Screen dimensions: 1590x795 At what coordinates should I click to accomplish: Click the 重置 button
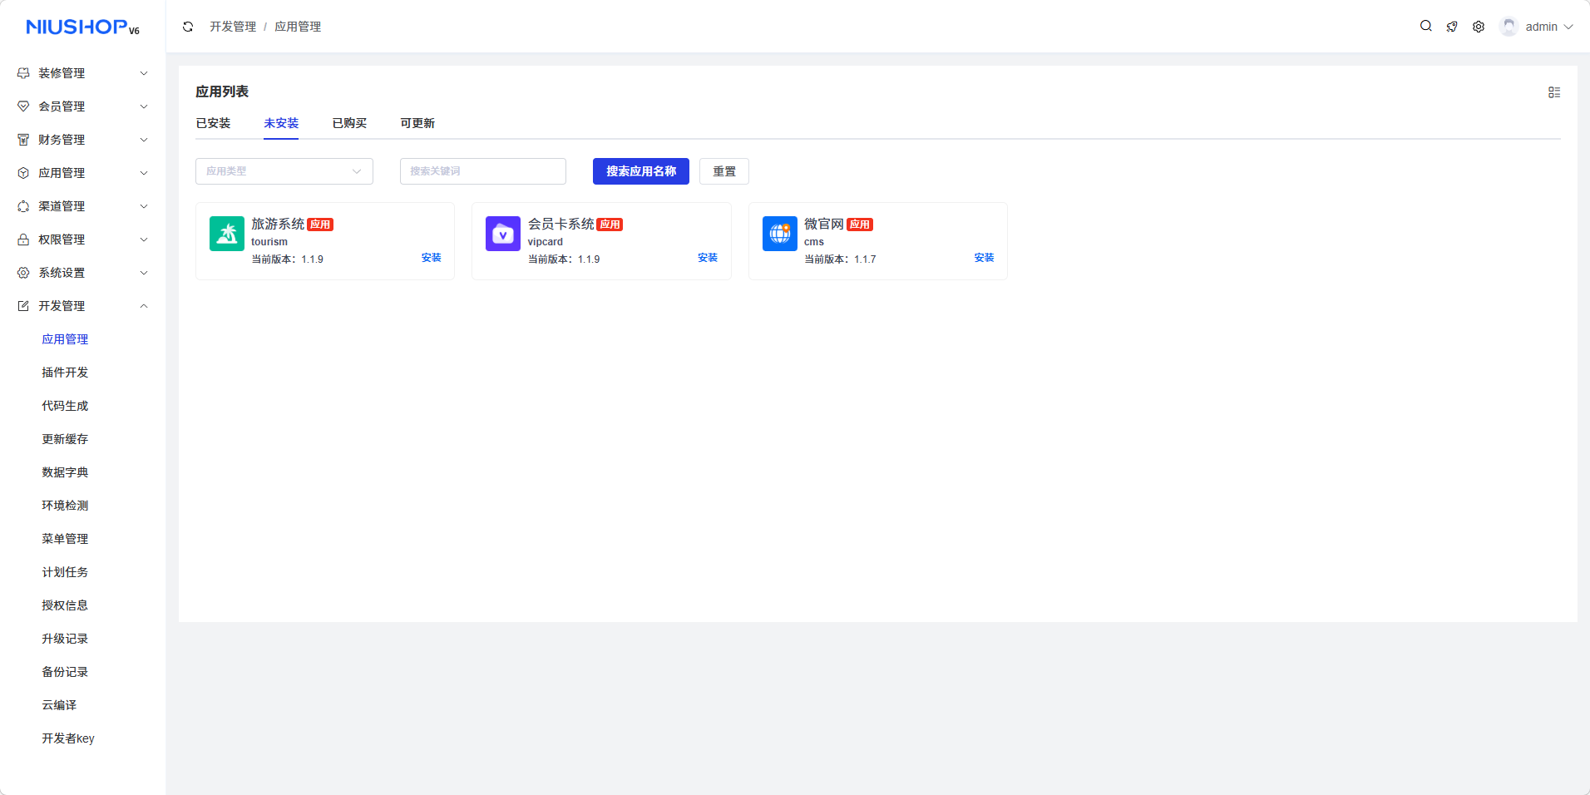[724, 171]
